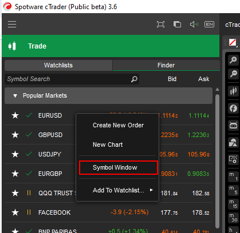Select the FACEBOOK symbol row
This screenshot has width=240, height=233.
[108, 212]
